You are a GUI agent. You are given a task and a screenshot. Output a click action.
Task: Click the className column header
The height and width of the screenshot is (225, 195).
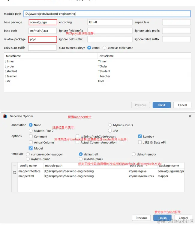pyautogui.click(x=144, y=56)
